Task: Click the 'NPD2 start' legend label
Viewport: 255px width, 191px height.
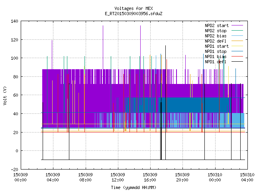Action: click(217, 25)
